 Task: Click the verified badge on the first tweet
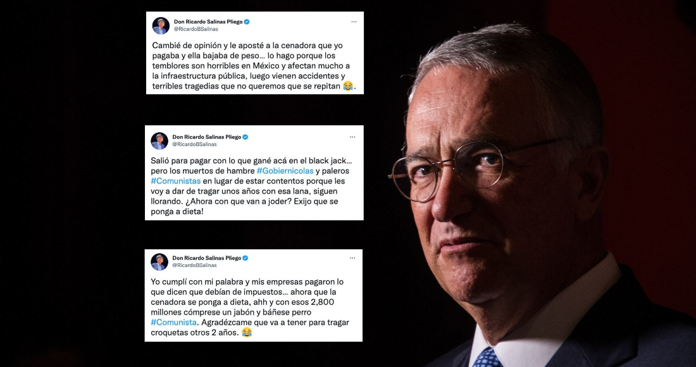click(x=247, y=22)
